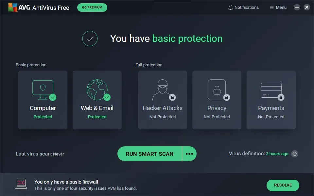
Task: Open the Menu in the title bar
Action: [278, 7]
